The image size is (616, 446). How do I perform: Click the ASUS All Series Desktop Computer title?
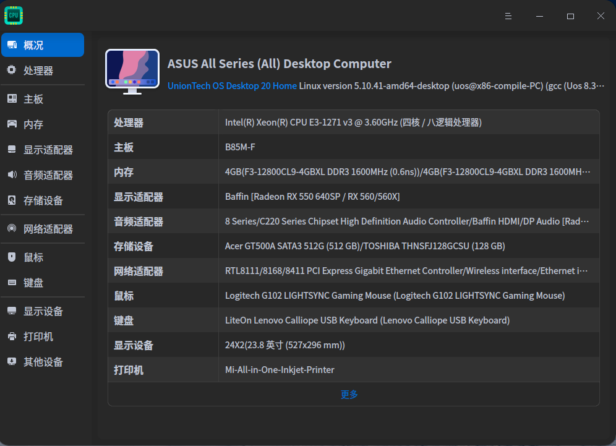pos(280,64)
